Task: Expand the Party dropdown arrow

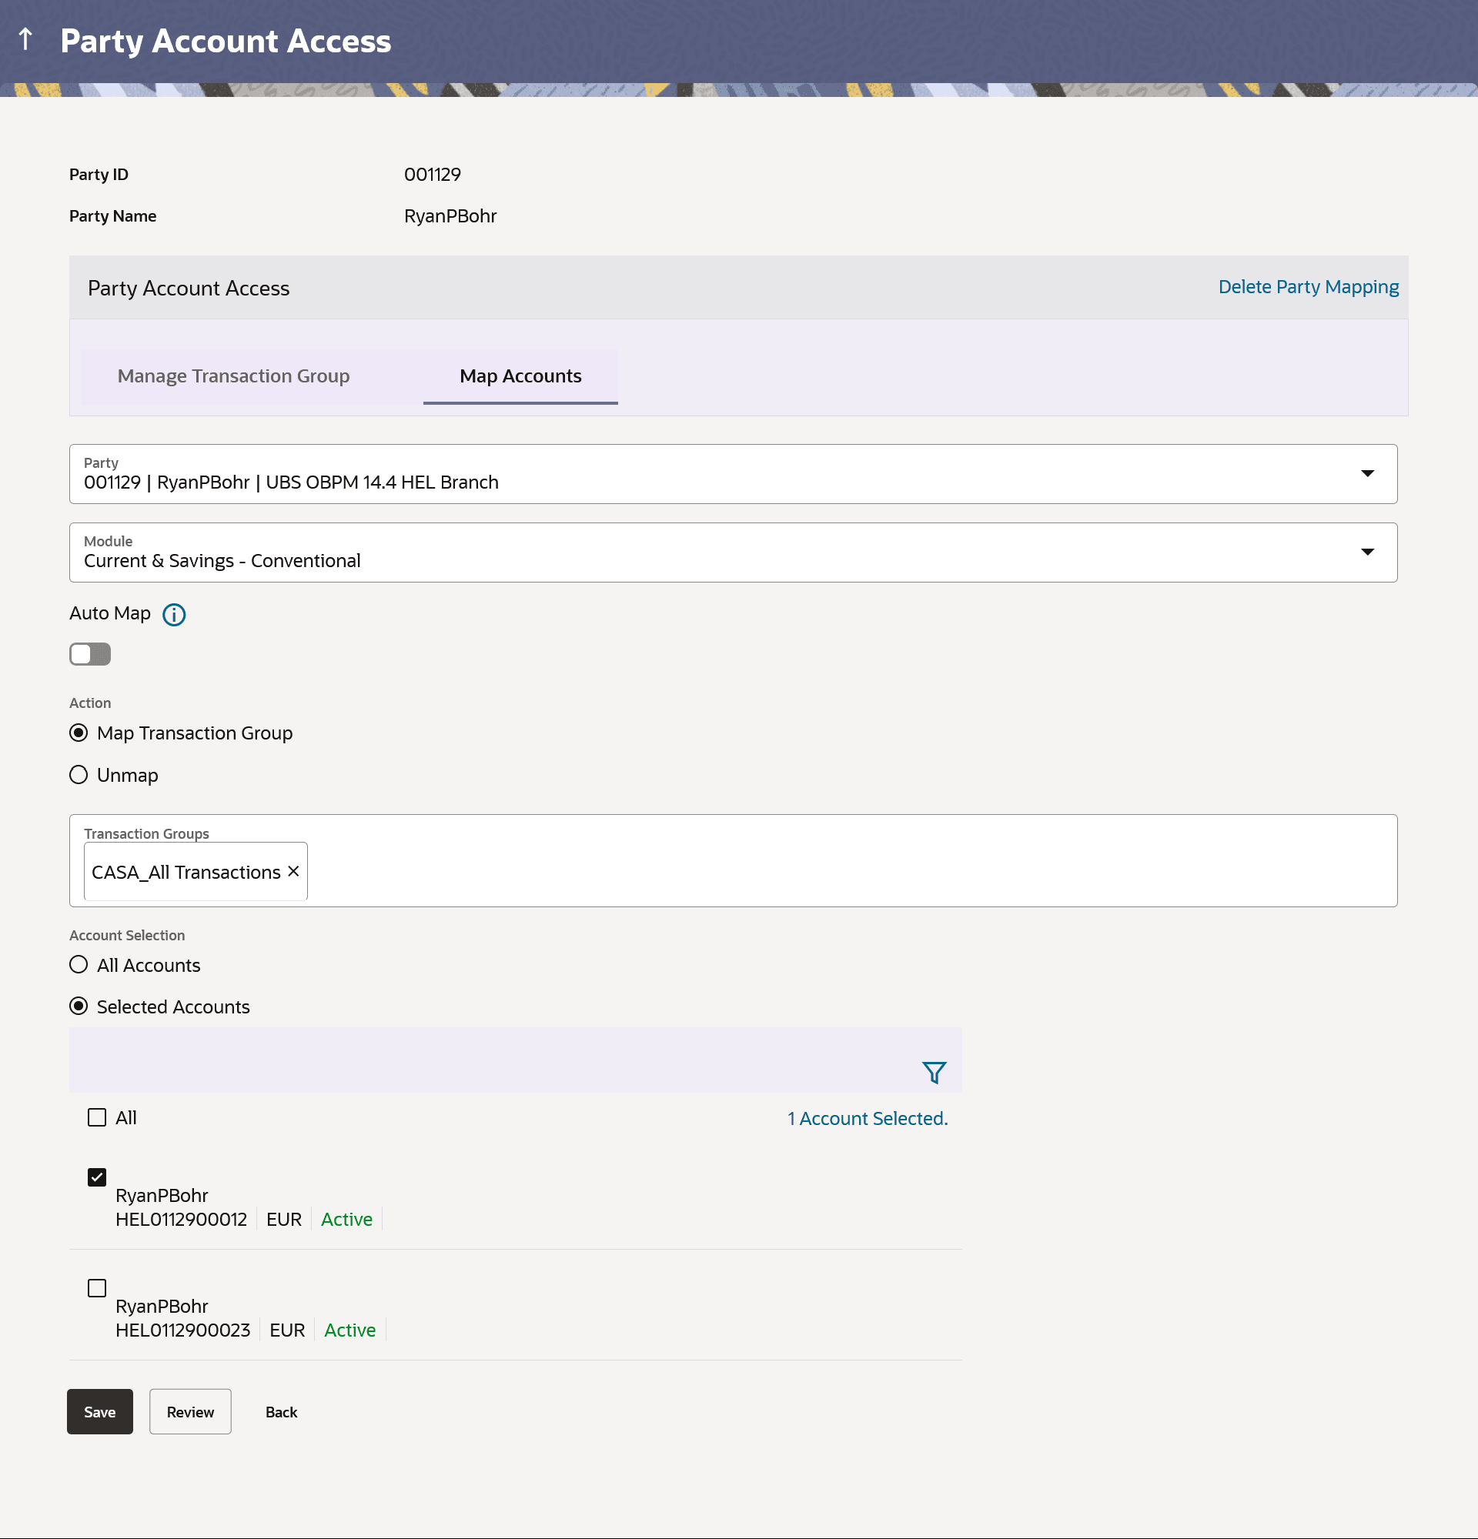Action: [1366, 473]
